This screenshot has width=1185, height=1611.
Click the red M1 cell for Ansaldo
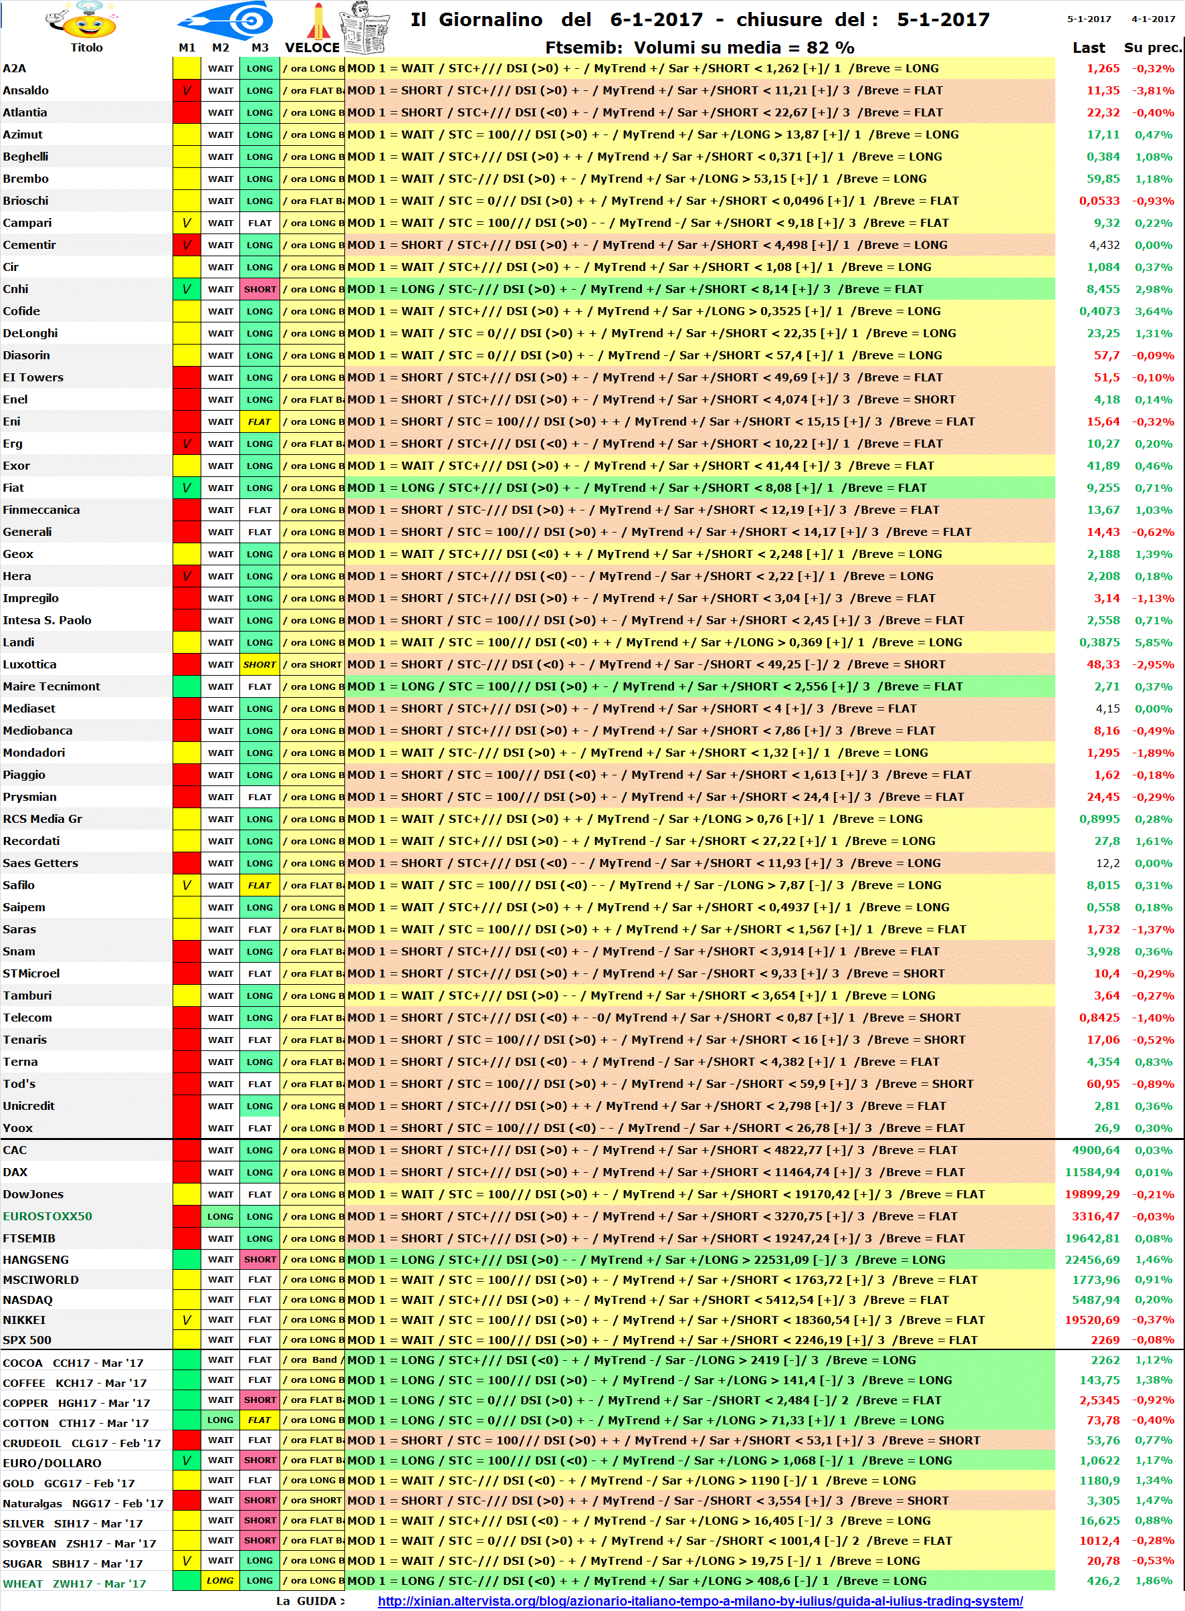(x=187, y=90)
